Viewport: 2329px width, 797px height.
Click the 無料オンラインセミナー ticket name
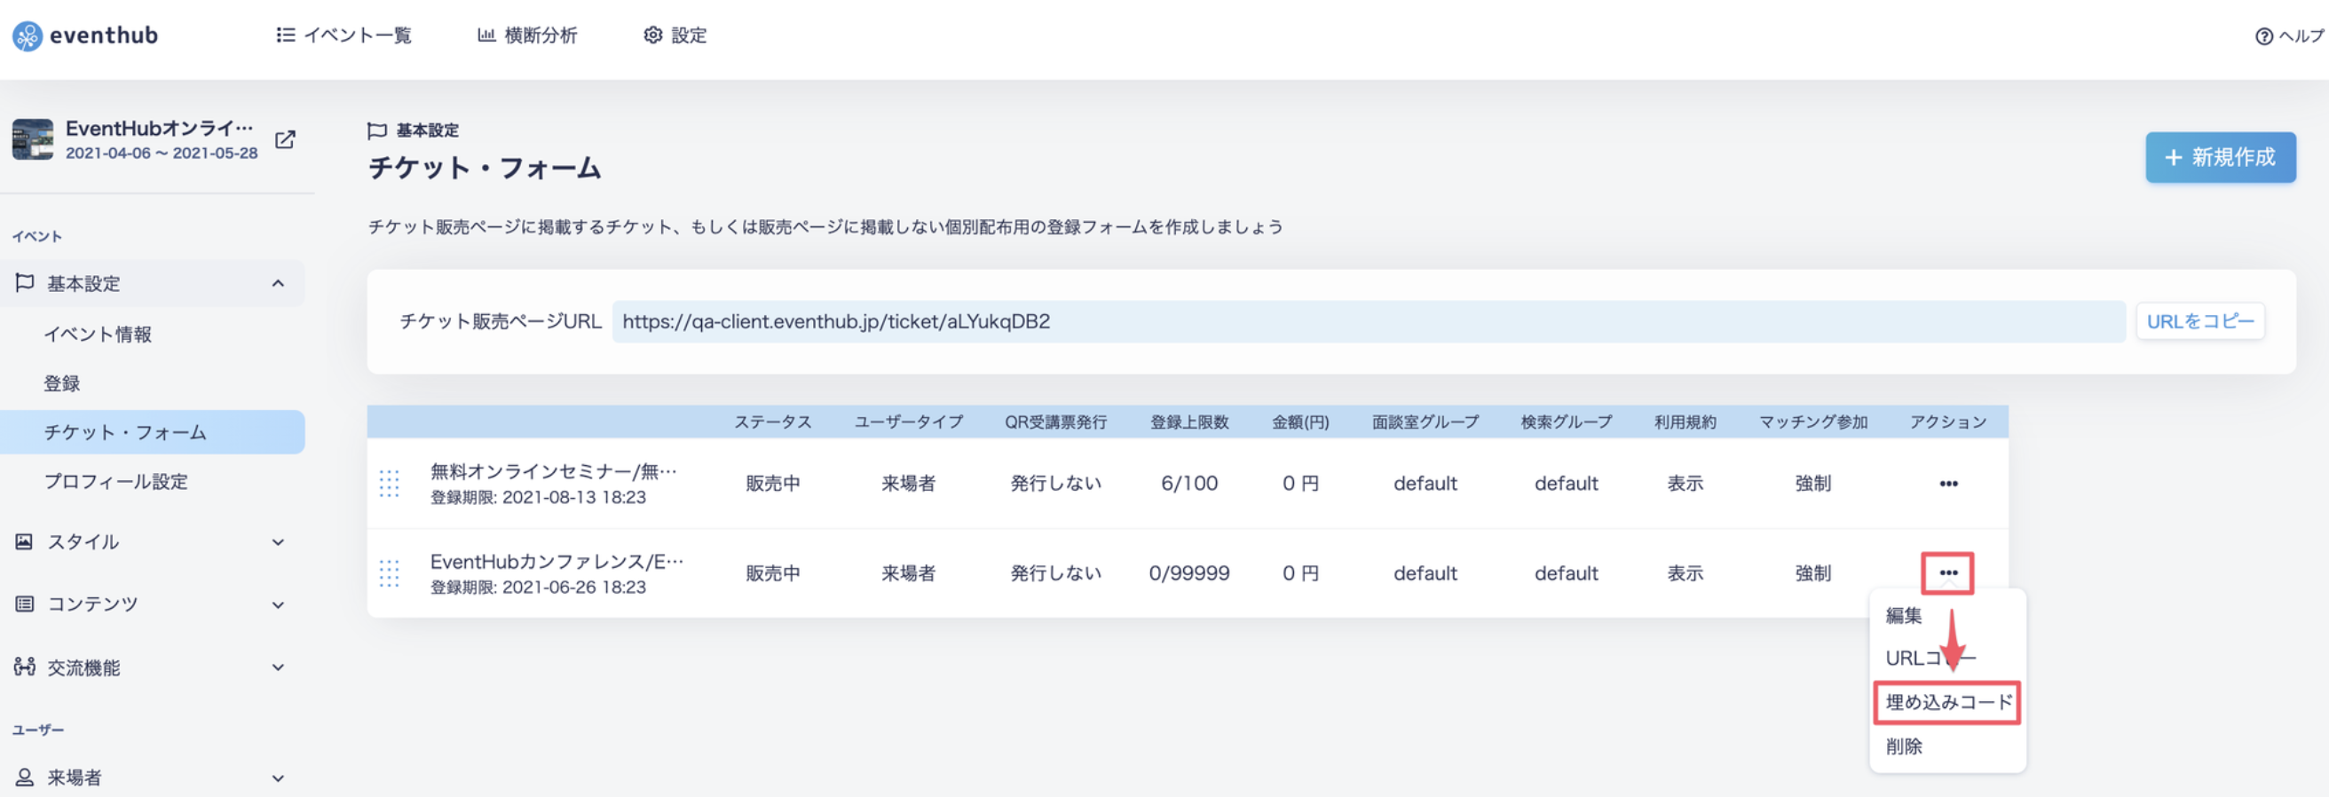[x=553, y=470]
